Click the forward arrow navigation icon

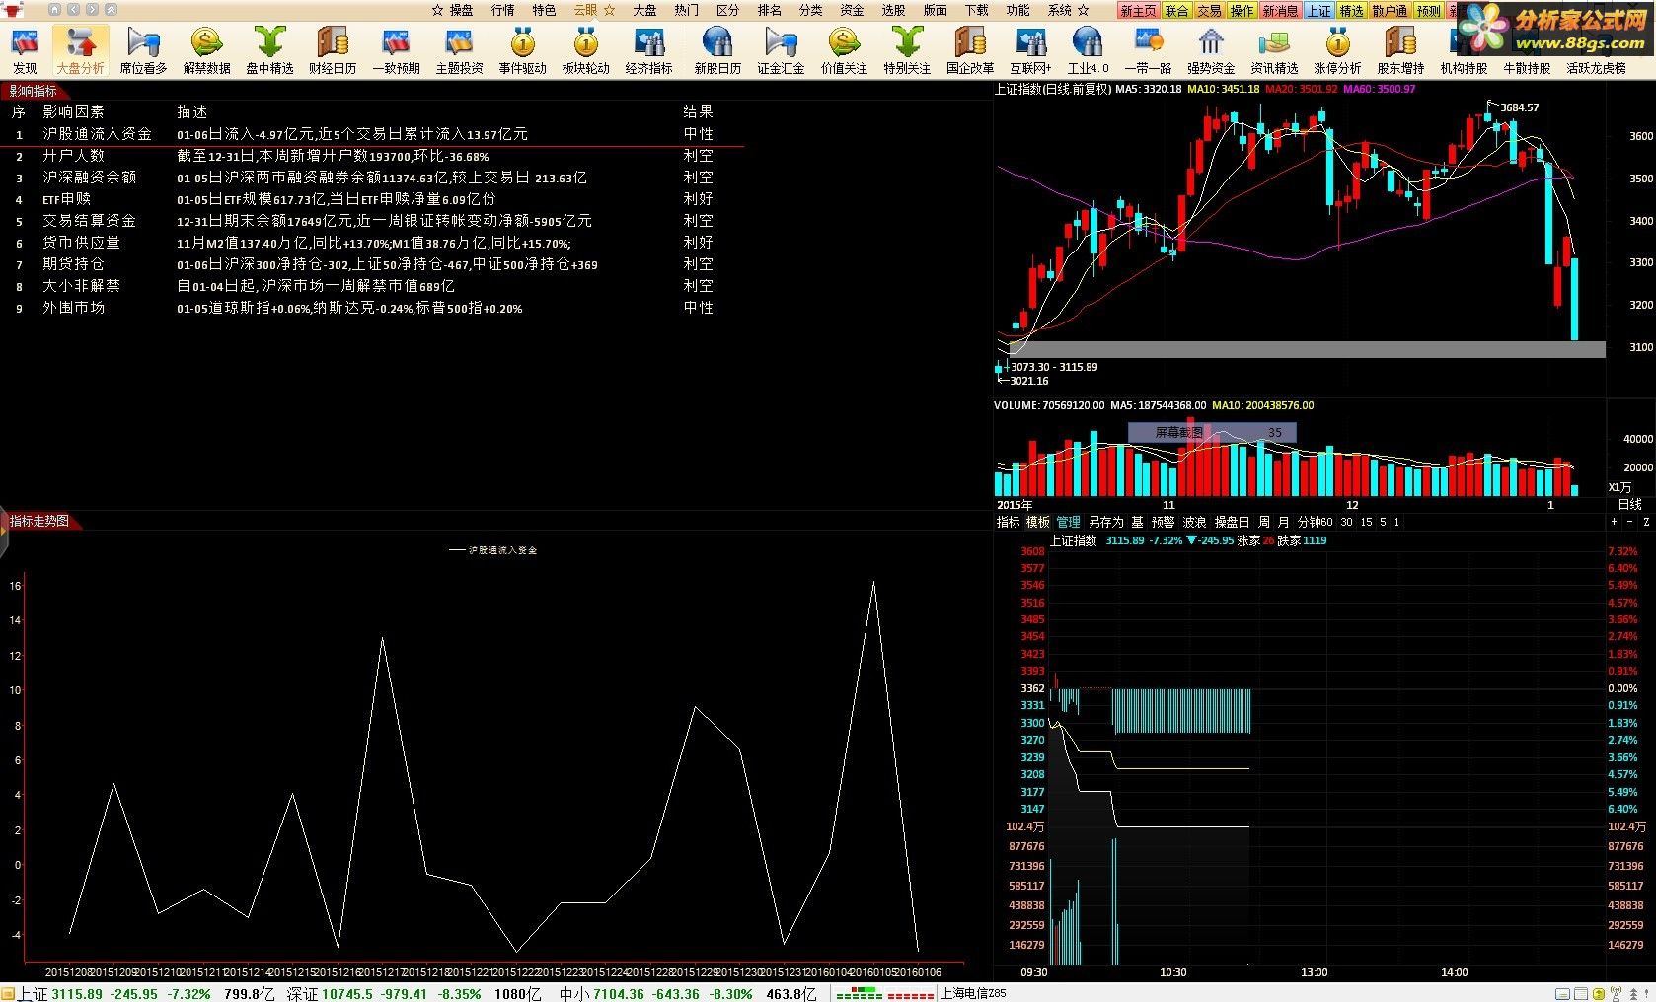tap(92, 10)
